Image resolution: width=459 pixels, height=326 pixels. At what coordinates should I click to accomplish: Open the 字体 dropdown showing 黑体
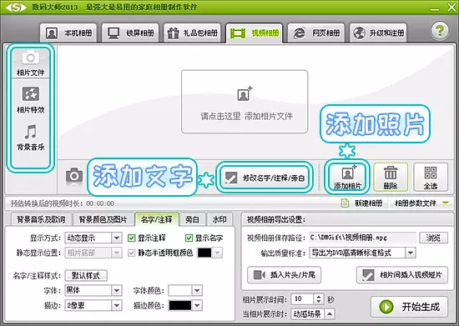pyautogui.click(x=93, y=290)
